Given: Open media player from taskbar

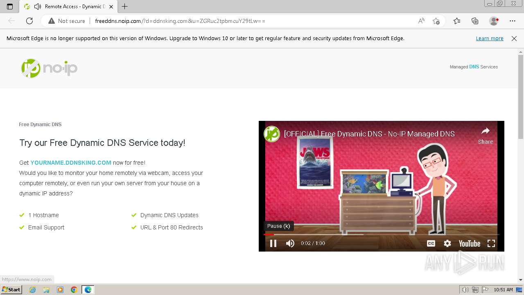Looking at the screenshot, I should (60, 290).
